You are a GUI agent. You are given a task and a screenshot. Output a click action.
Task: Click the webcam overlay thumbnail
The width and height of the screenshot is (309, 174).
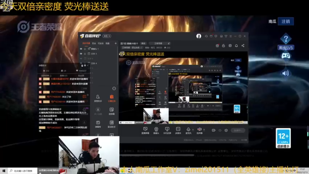89,155
